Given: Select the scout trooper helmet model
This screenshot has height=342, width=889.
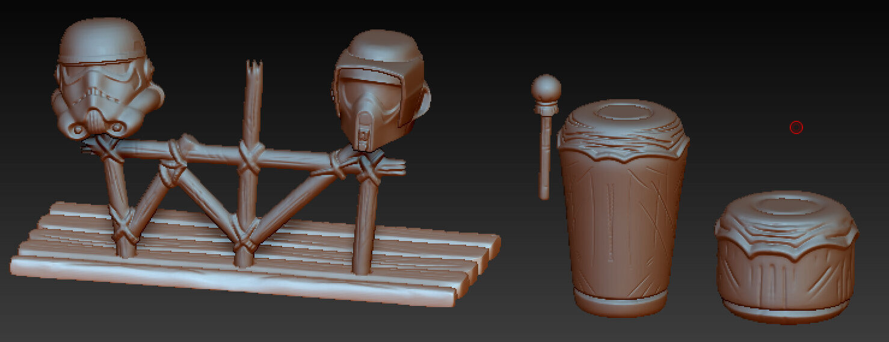Looking at the screenshot, I should pos(381,90).
